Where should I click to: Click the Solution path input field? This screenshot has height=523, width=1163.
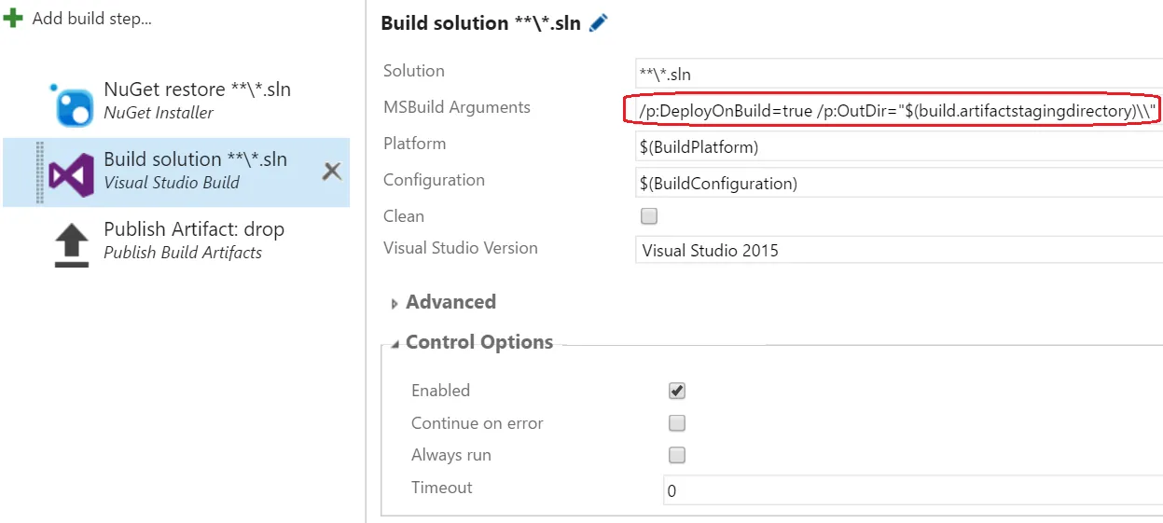(x=897, y=74)
